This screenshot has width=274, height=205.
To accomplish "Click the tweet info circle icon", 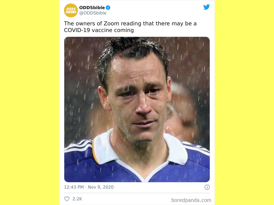I will click(x=207, y=187).
